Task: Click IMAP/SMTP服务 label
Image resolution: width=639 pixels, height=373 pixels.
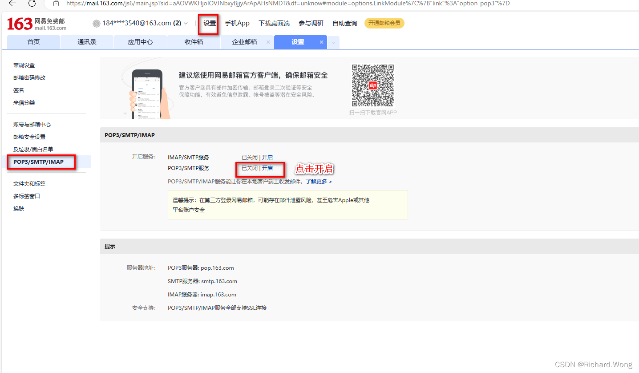Action: 188,157
